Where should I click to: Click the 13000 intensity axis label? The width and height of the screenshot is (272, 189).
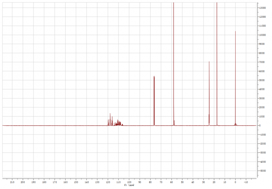[262, 8]
